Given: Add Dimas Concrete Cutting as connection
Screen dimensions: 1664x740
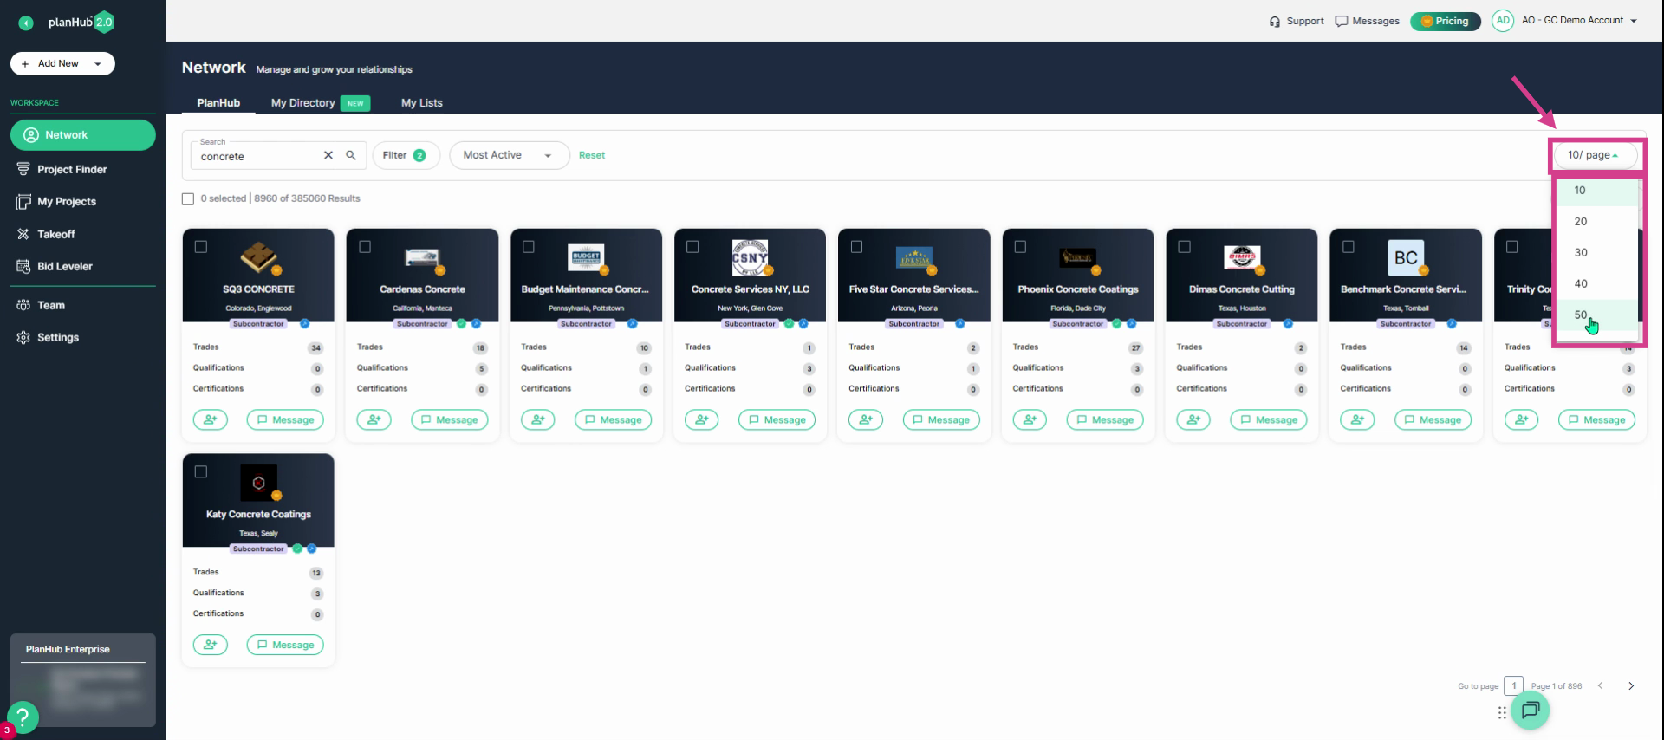Looking at the screenshot, I should [1193, 420].
